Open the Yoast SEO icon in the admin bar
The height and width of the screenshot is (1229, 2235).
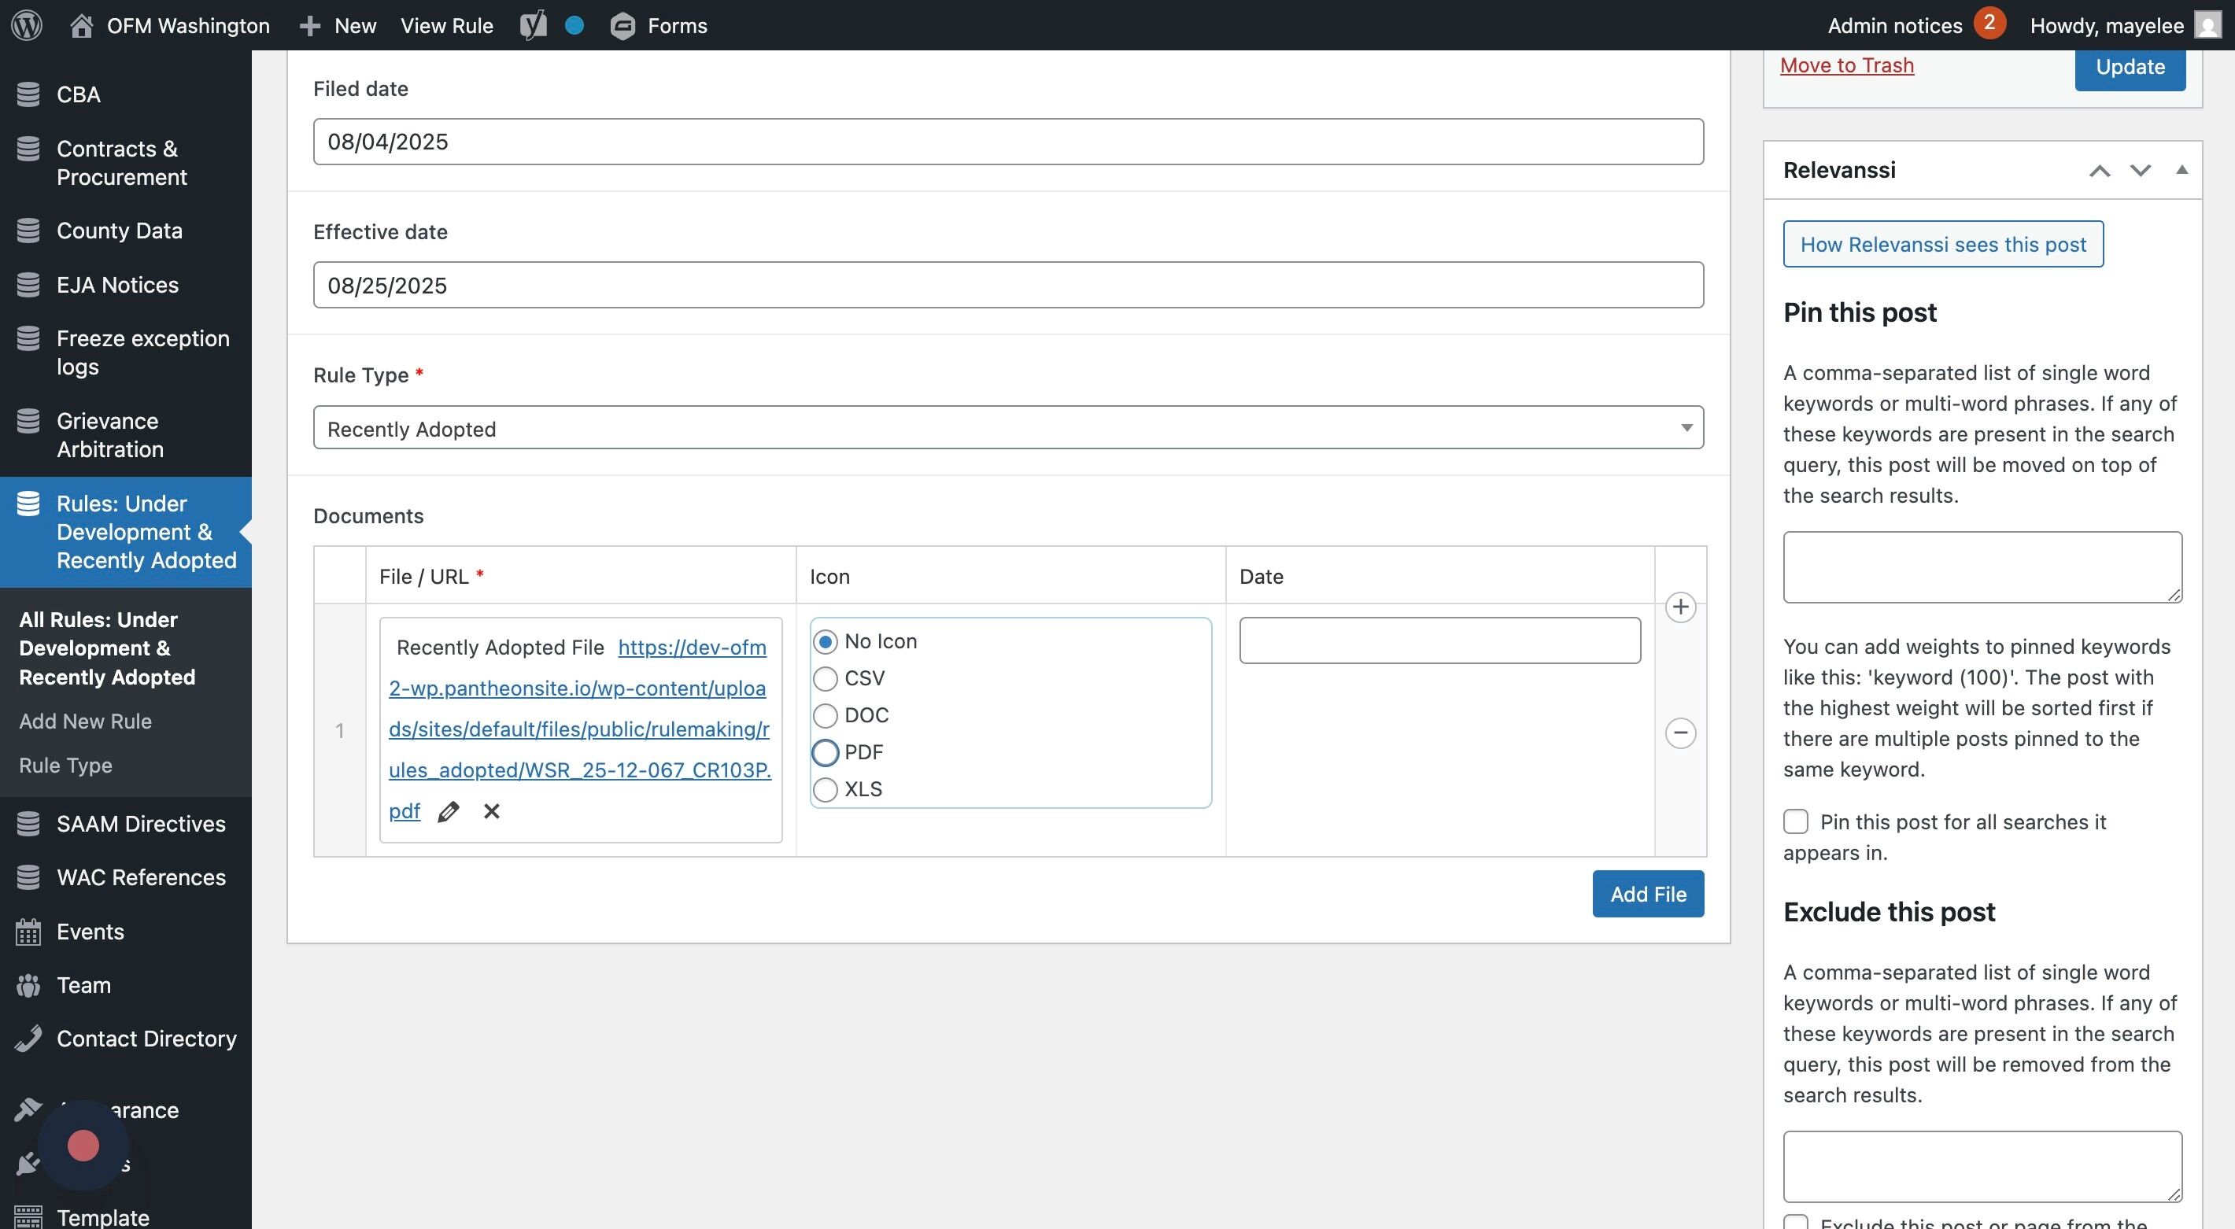[x=533, y=26]
